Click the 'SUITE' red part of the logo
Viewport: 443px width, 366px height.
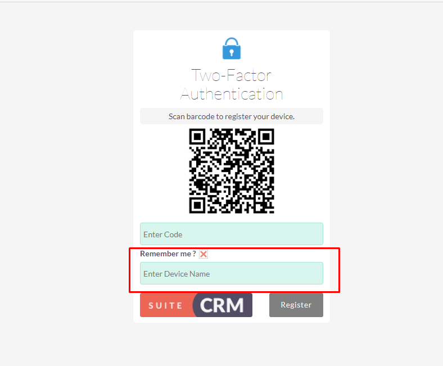tap(166, 305)
